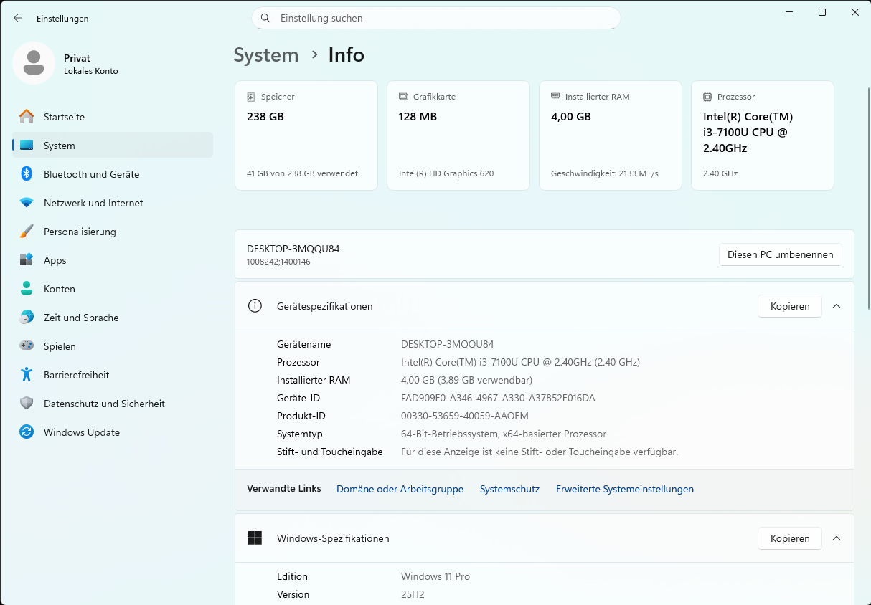Click the Gerätespezifikationen info circle icon
Image resolution: width=871 pixels, height=605 pixels.
point(255,306)
